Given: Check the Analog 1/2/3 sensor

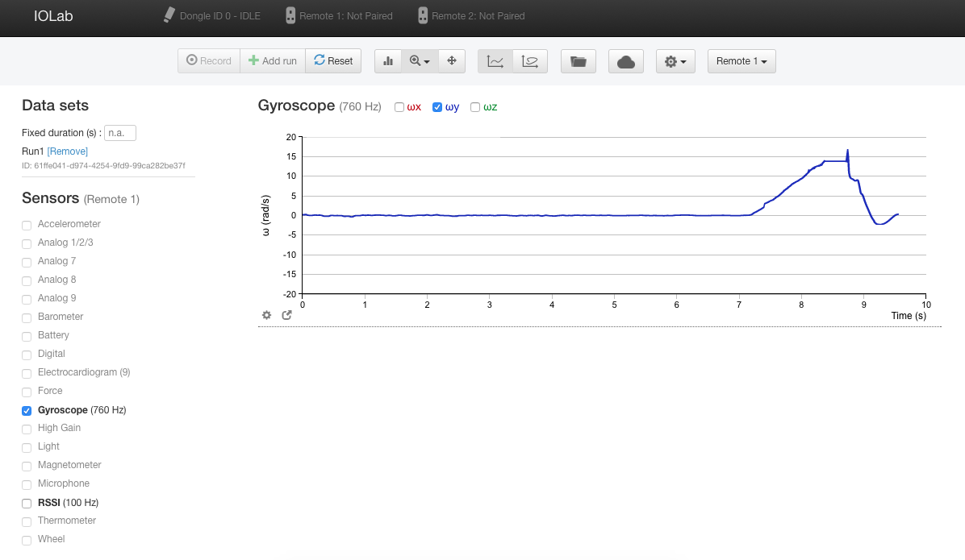Looking at the screenshot, I should click(x=27, y=243).
